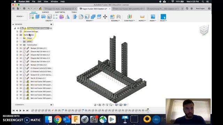Jump to timeline end
The image size is (223, 125).
(x=27, y=110)
